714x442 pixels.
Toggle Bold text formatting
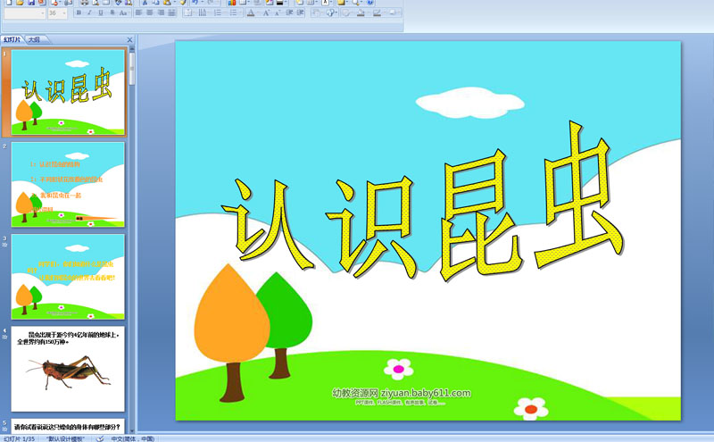click(79, 13)
